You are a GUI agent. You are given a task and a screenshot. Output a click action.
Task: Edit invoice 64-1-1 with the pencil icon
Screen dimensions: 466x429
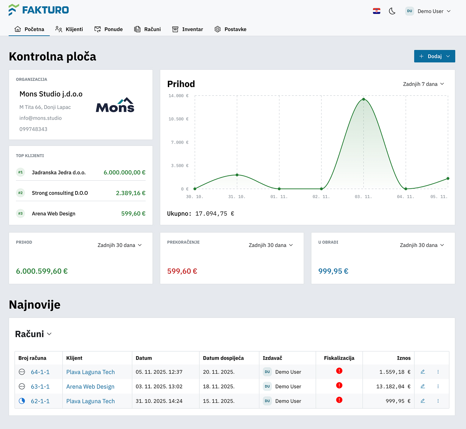[423, 371]
